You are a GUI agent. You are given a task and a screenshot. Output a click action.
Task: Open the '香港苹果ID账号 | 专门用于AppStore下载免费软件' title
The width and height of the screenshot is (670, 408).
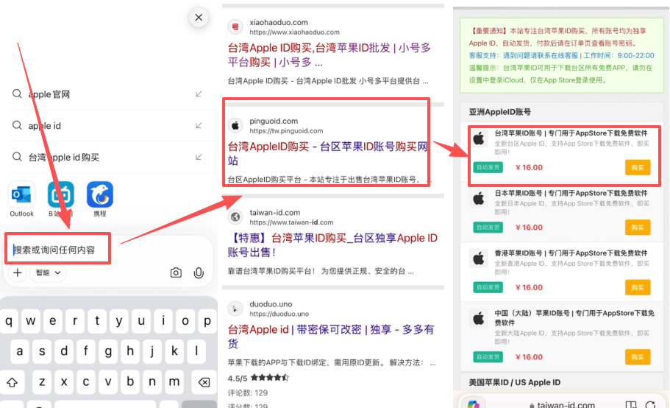(571, 253)
